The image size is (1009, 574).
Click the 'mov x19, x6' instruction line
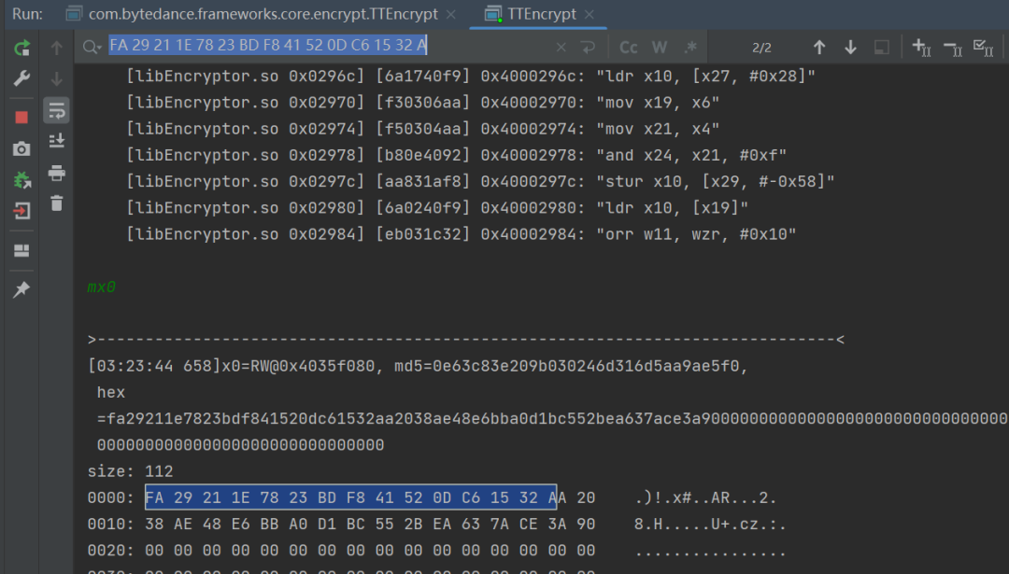pyautogui.click(x=423, y=103)
